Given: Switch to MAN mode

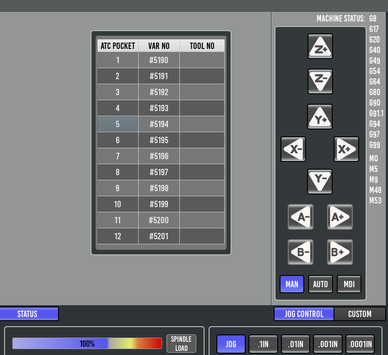Looking at the screenshot, I should tap(292, 284).
